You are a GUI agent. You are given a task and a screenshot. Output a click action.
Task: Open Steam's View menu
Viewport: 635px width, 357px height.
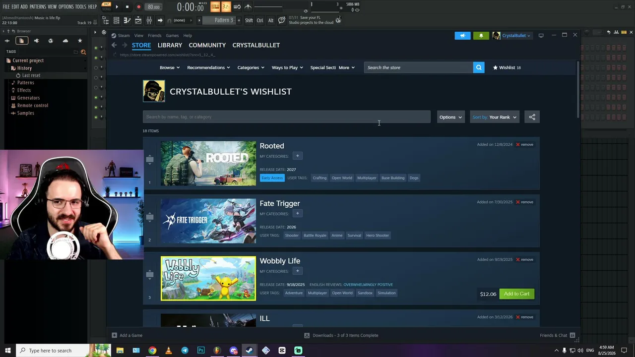pyautogui.click(x=139, y=36)
